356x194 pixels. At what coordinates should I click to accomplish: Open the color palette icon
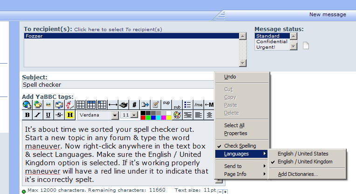tap(177, 115)
